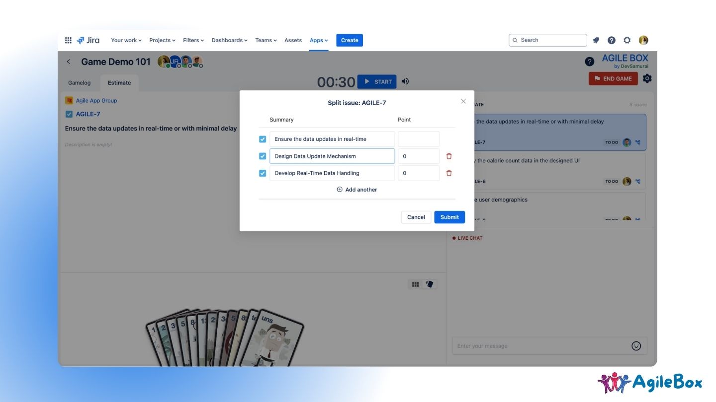
Task: Click Add another to create a split row
Action: click(x=357, y=189)
